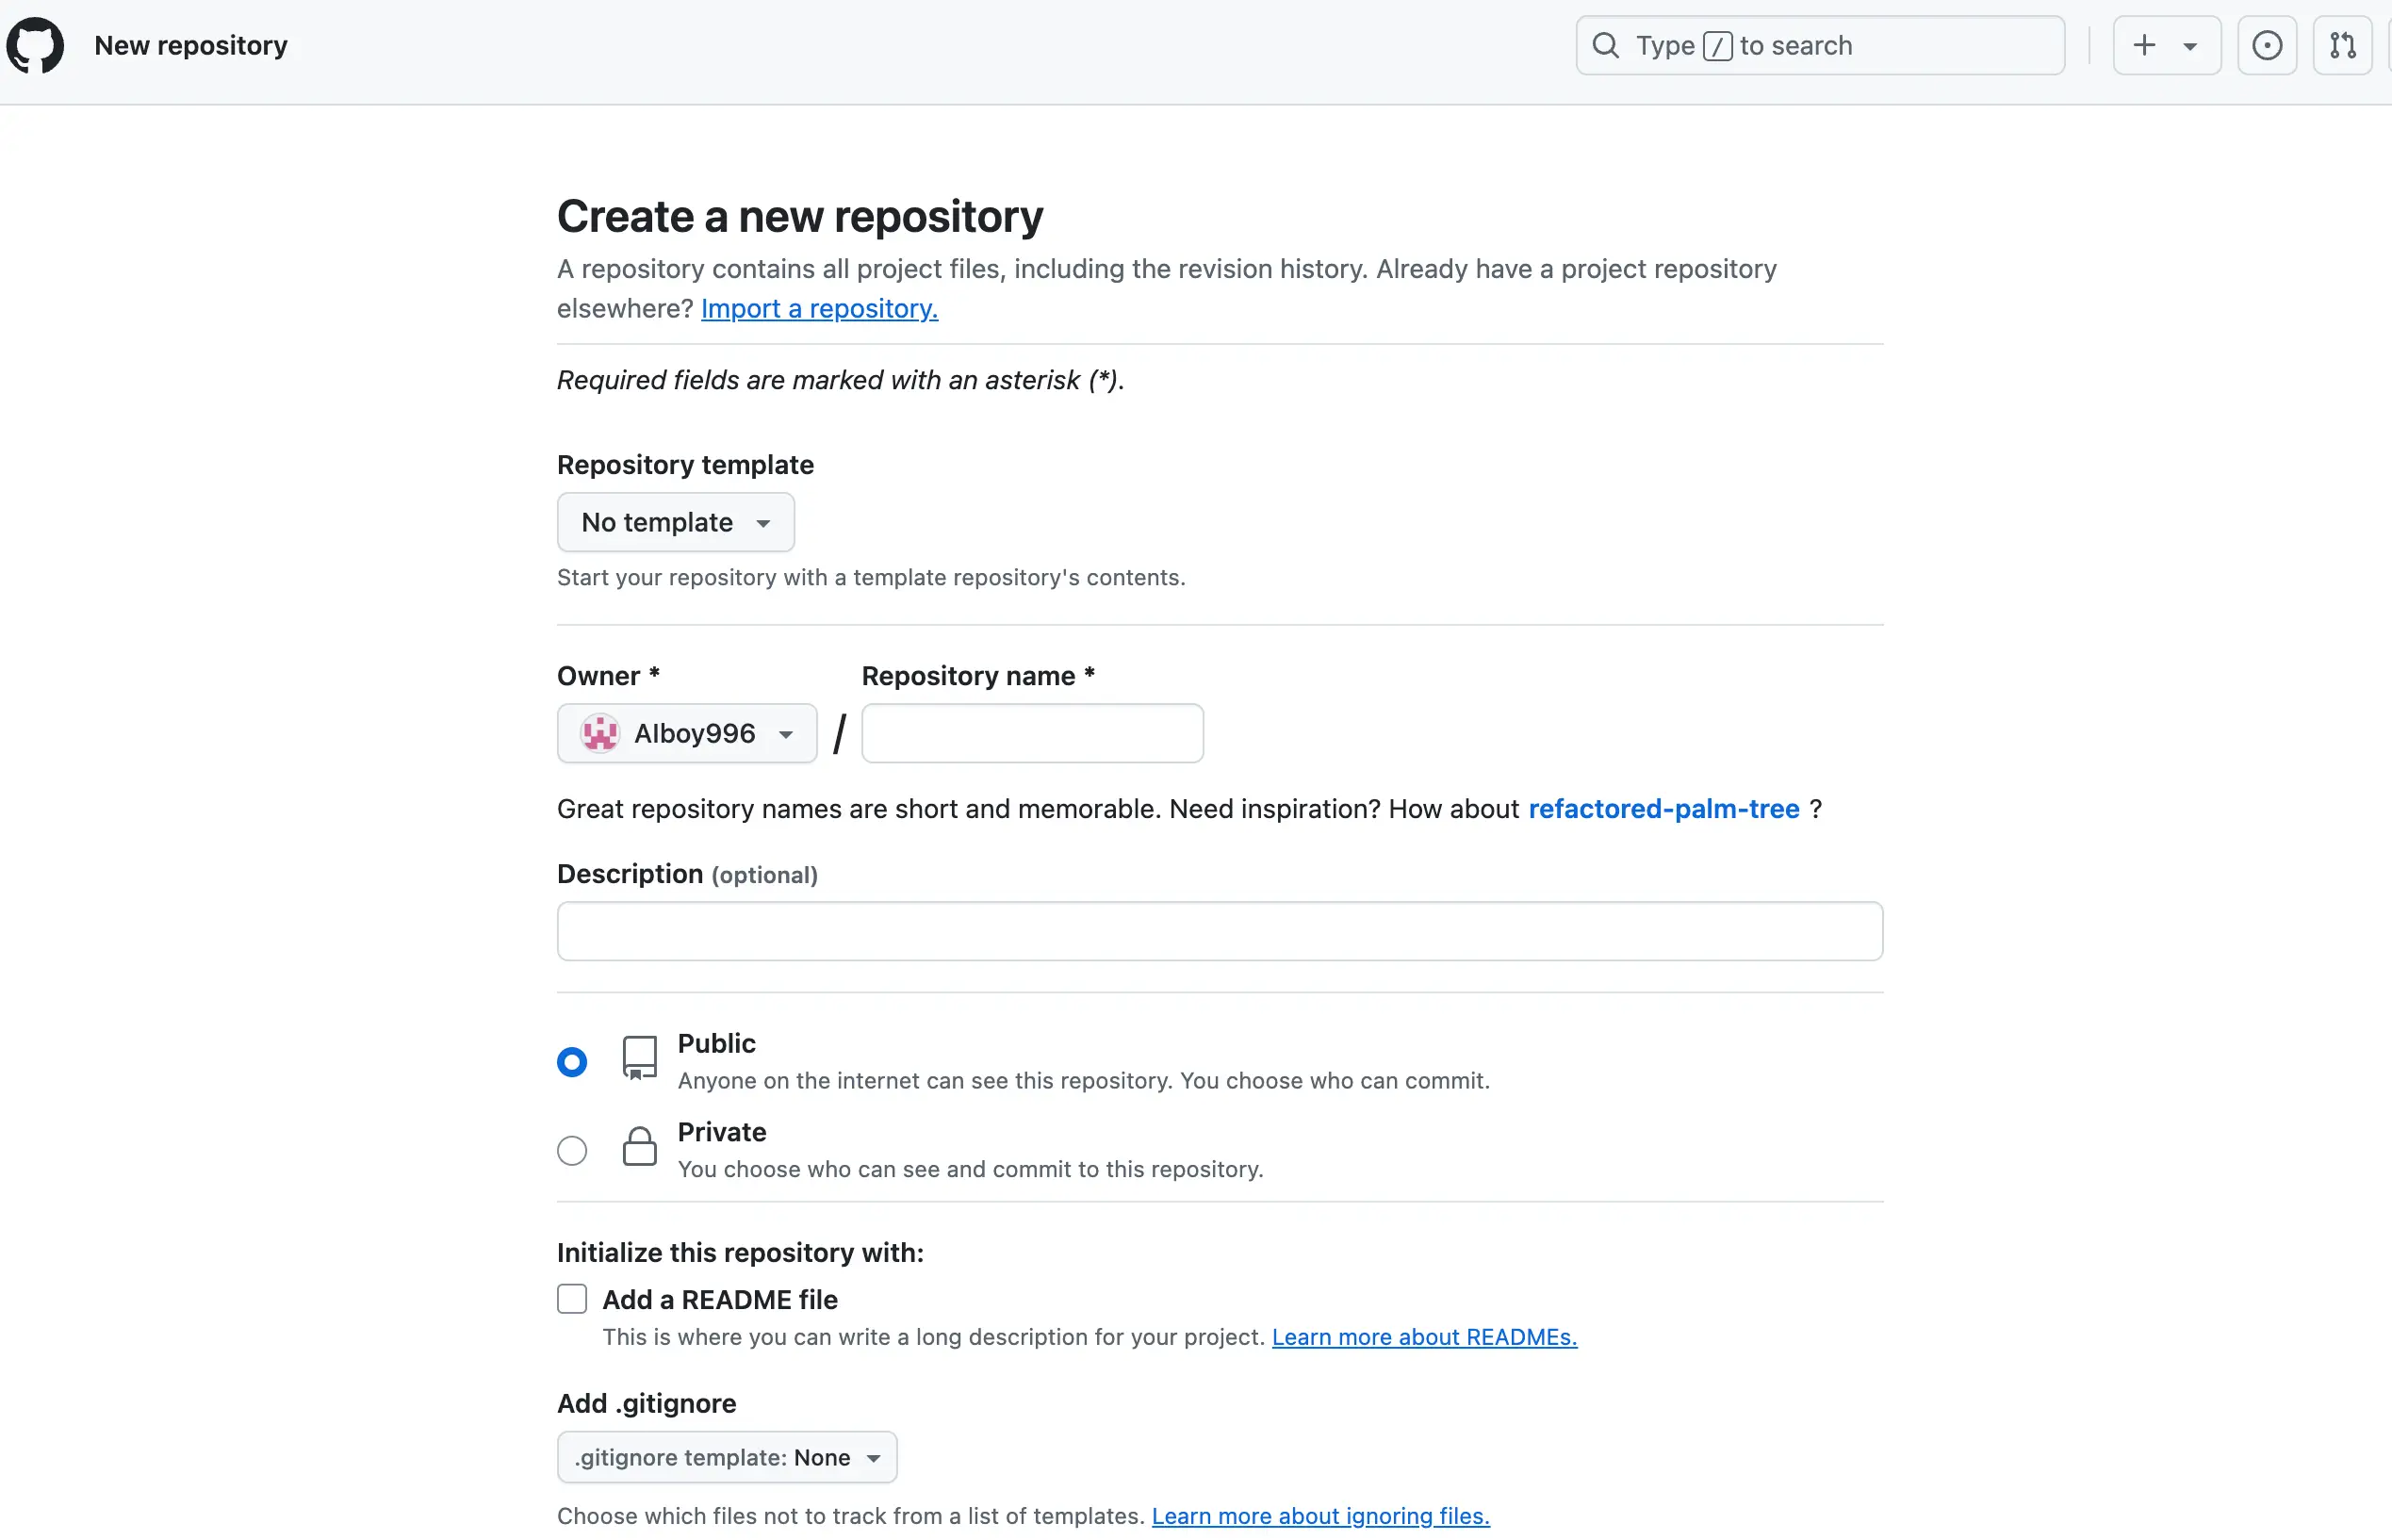Click the search magnifier icon
This screenshot has width=2392, height=1540.
pyautogui.click(x=1606, y=46)
